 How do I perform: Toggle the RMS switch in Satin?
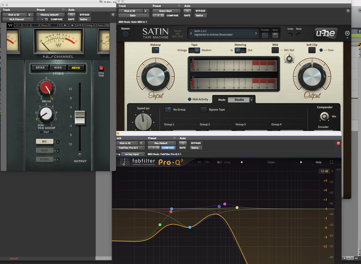[275, 50]
